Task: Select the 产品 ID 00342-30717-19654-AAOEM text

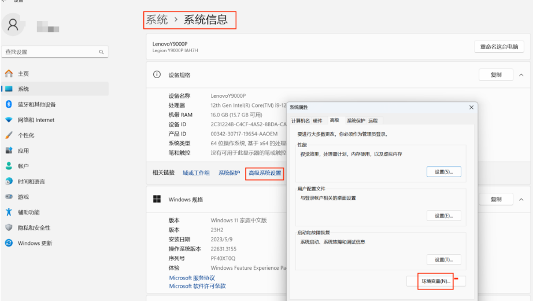Action: point(244,134)
